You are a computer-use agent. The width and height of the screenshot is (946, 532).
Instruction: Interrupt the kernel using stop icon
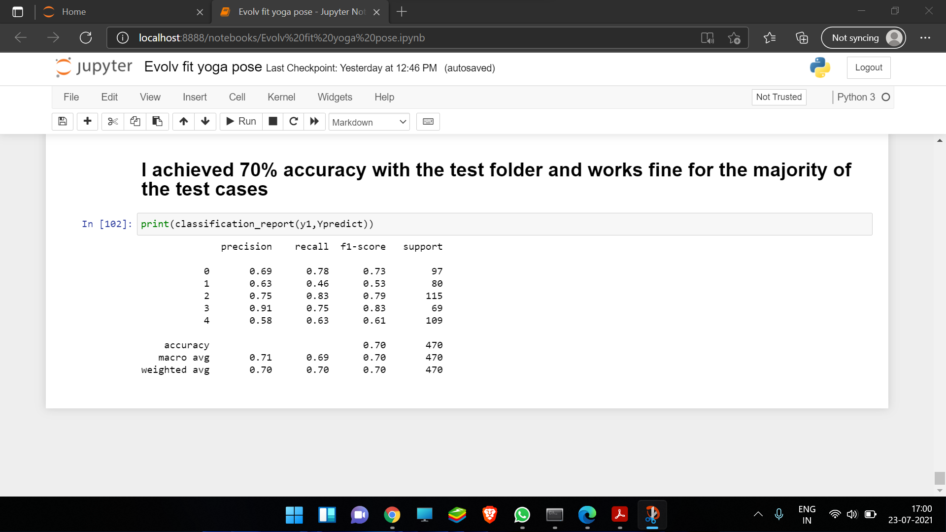272,122
